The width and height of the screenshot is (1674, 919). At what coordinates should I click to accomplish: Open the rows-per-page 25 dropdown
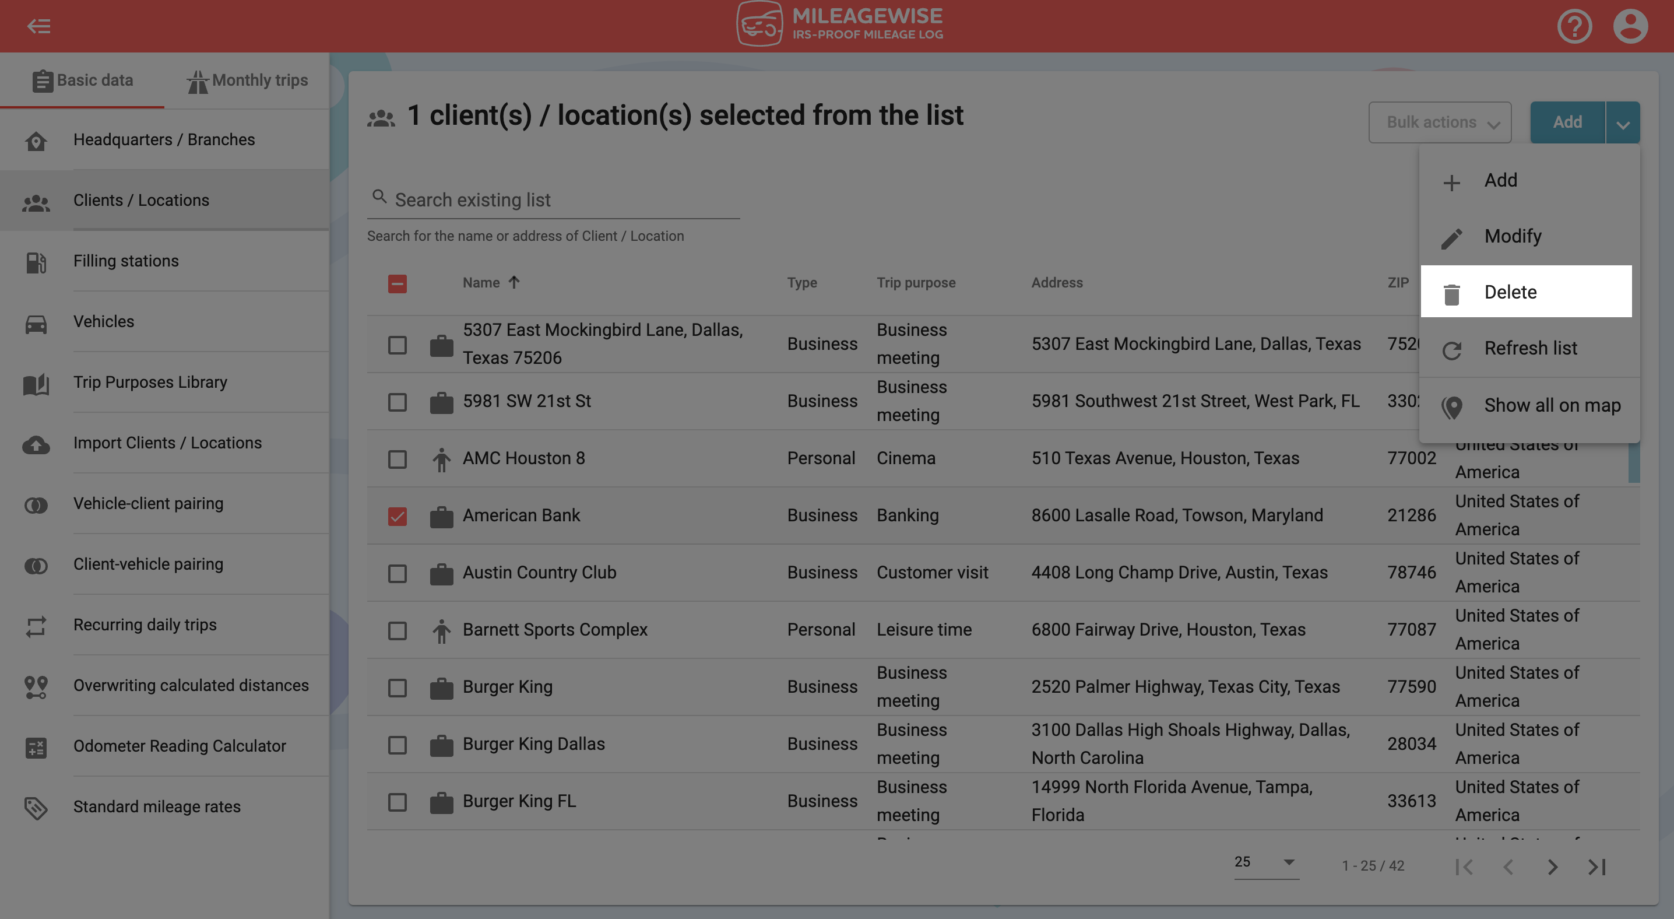(1266, 862)
